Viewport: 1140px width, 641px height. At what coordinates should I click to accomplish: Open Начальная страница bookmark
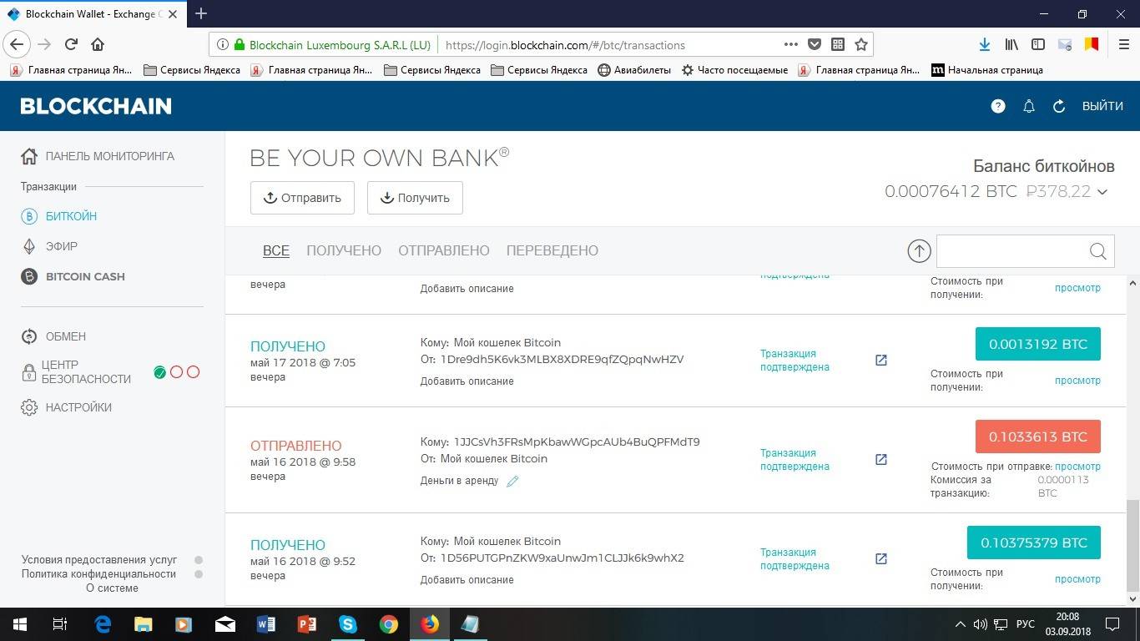(x=987, y=70)
